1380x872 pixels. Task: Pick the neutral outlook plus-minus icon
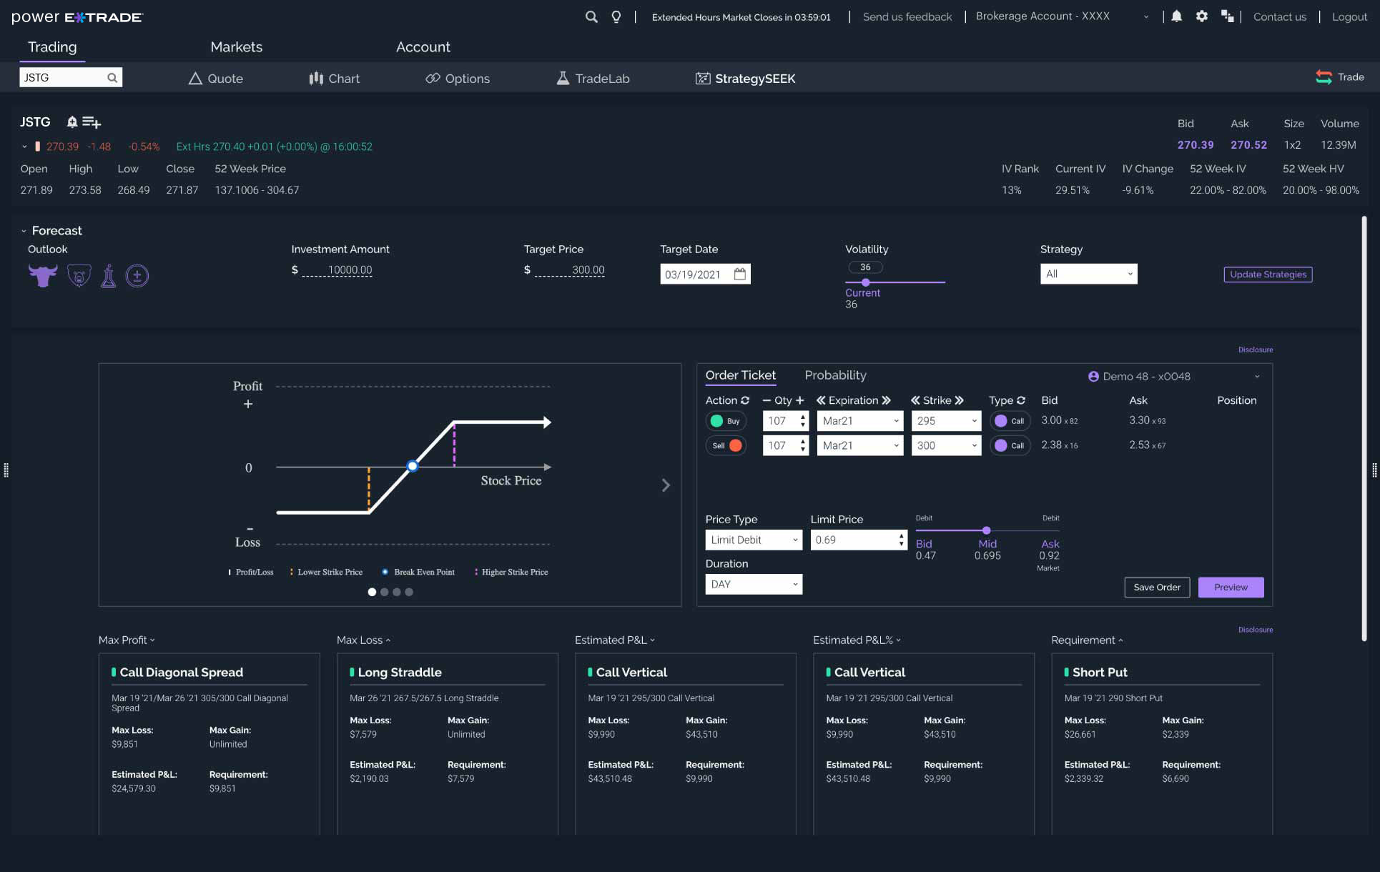(x=137, y=275)
